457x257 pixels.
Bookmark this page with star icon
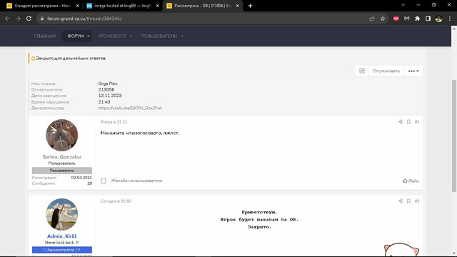(383, 19)
